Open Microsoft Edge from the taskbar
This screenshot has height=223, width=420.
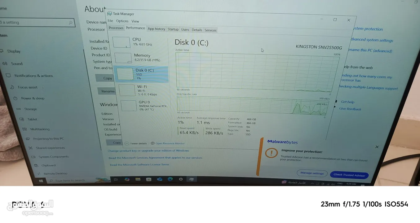[170, 179]
